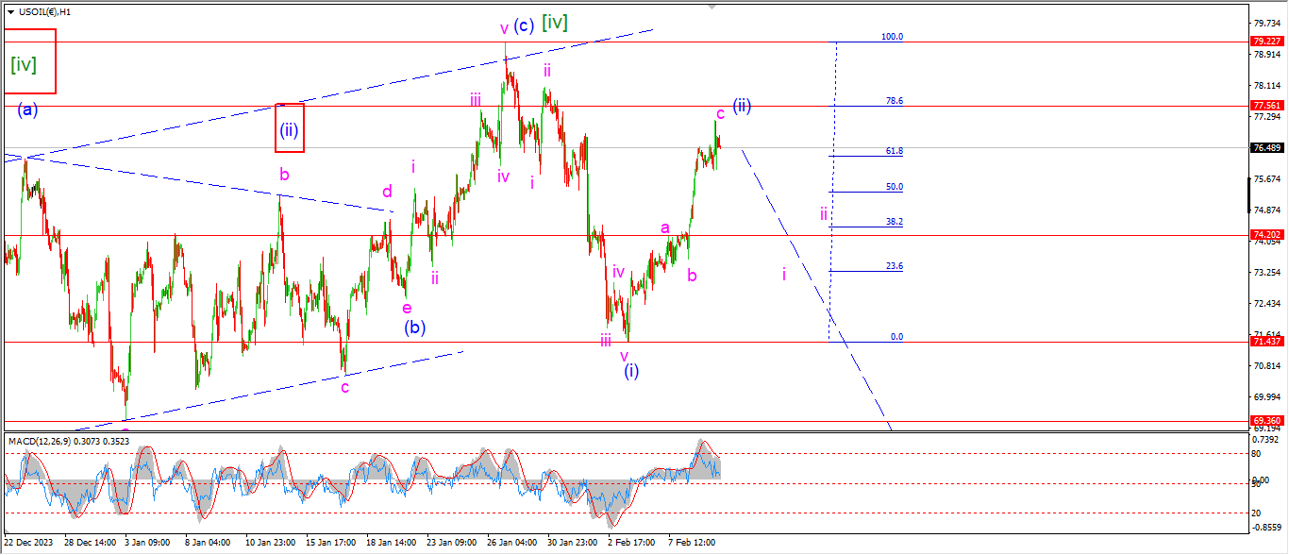
Task: Select the blue (i) wave label
Action: coord(631,371)
